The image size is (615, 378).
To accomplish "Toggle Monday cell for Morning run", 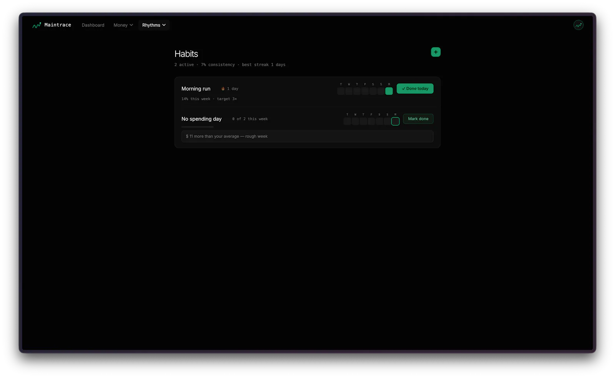I will click(389, 91).
